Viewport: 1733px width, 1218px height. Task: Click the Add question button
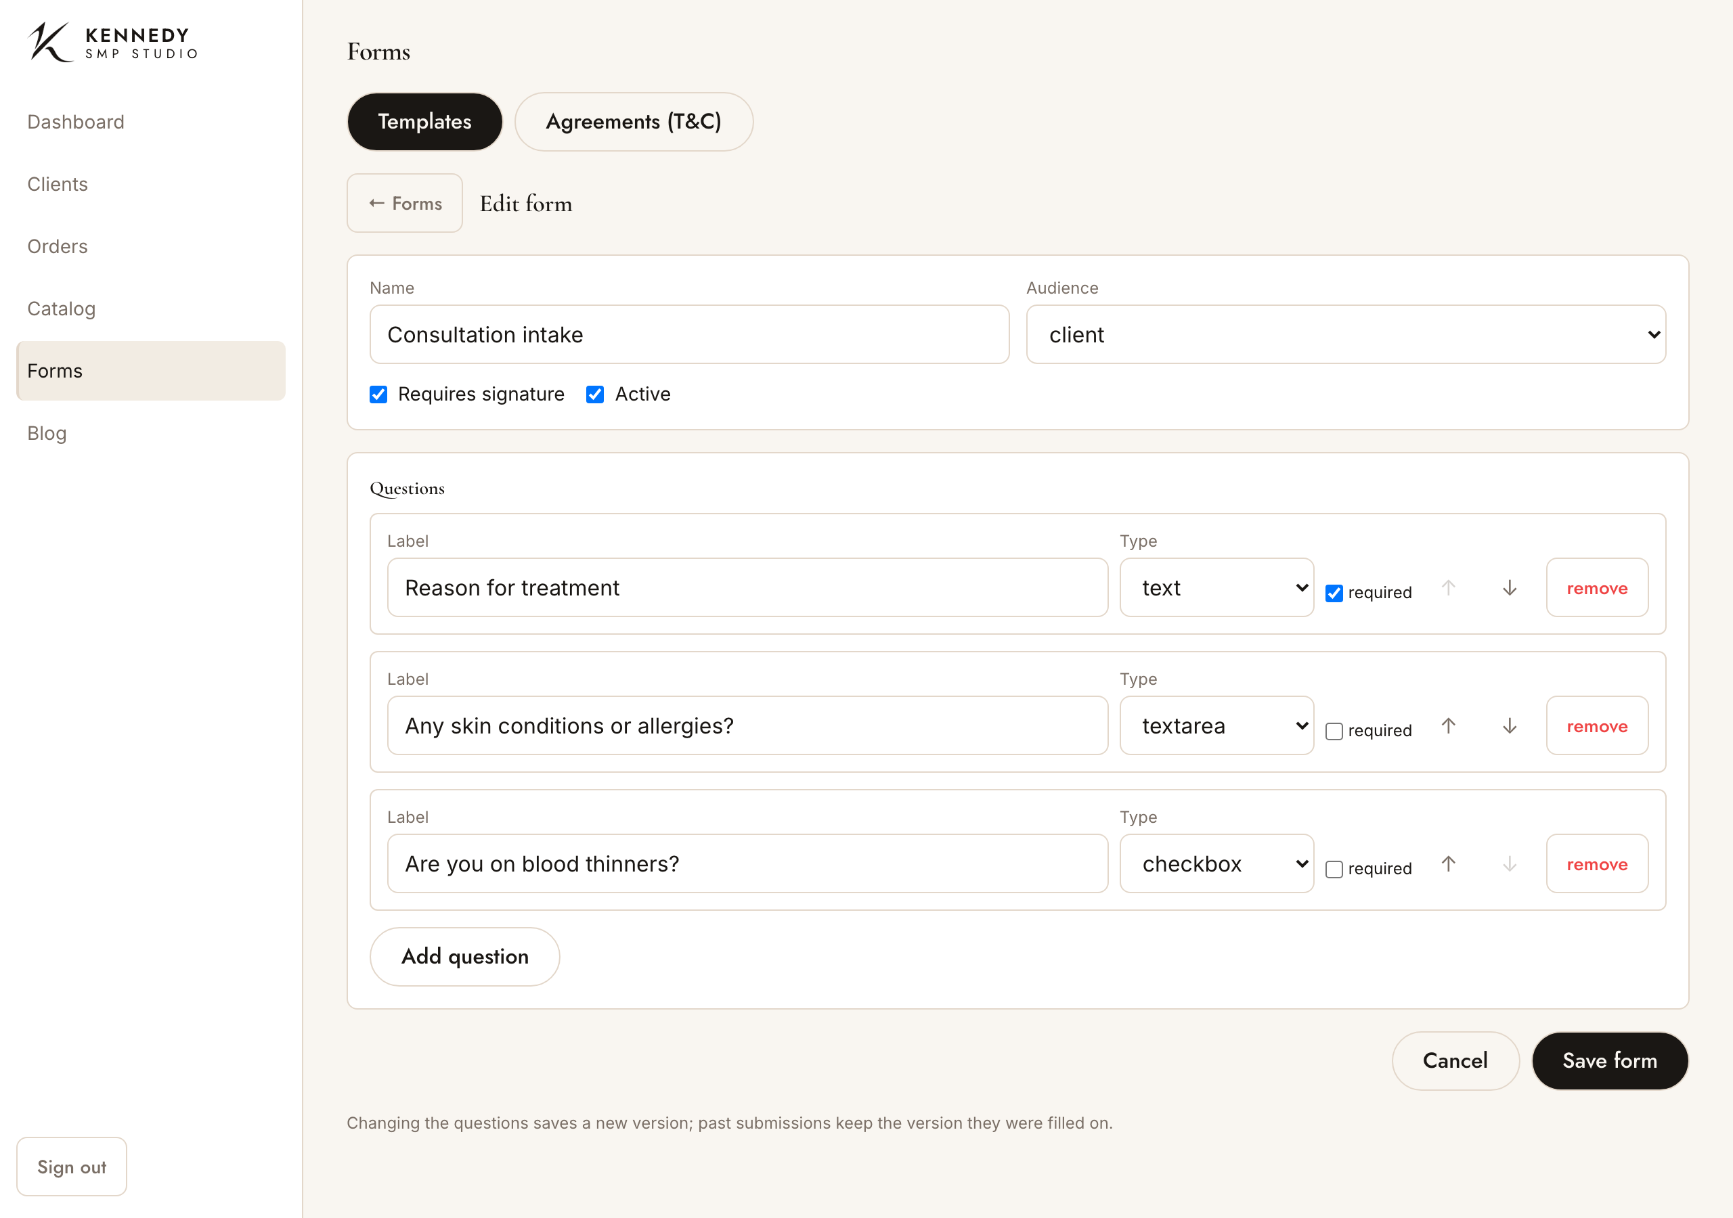coord(465,957)
